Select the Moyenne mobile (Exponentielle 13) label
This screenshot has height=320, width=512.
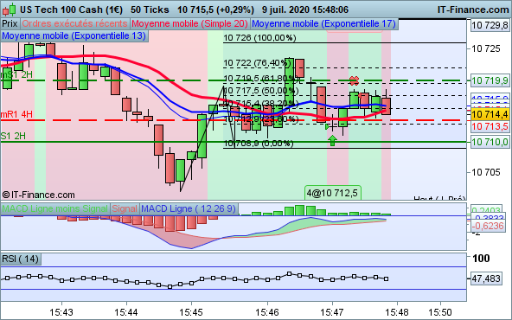[74, 35]
